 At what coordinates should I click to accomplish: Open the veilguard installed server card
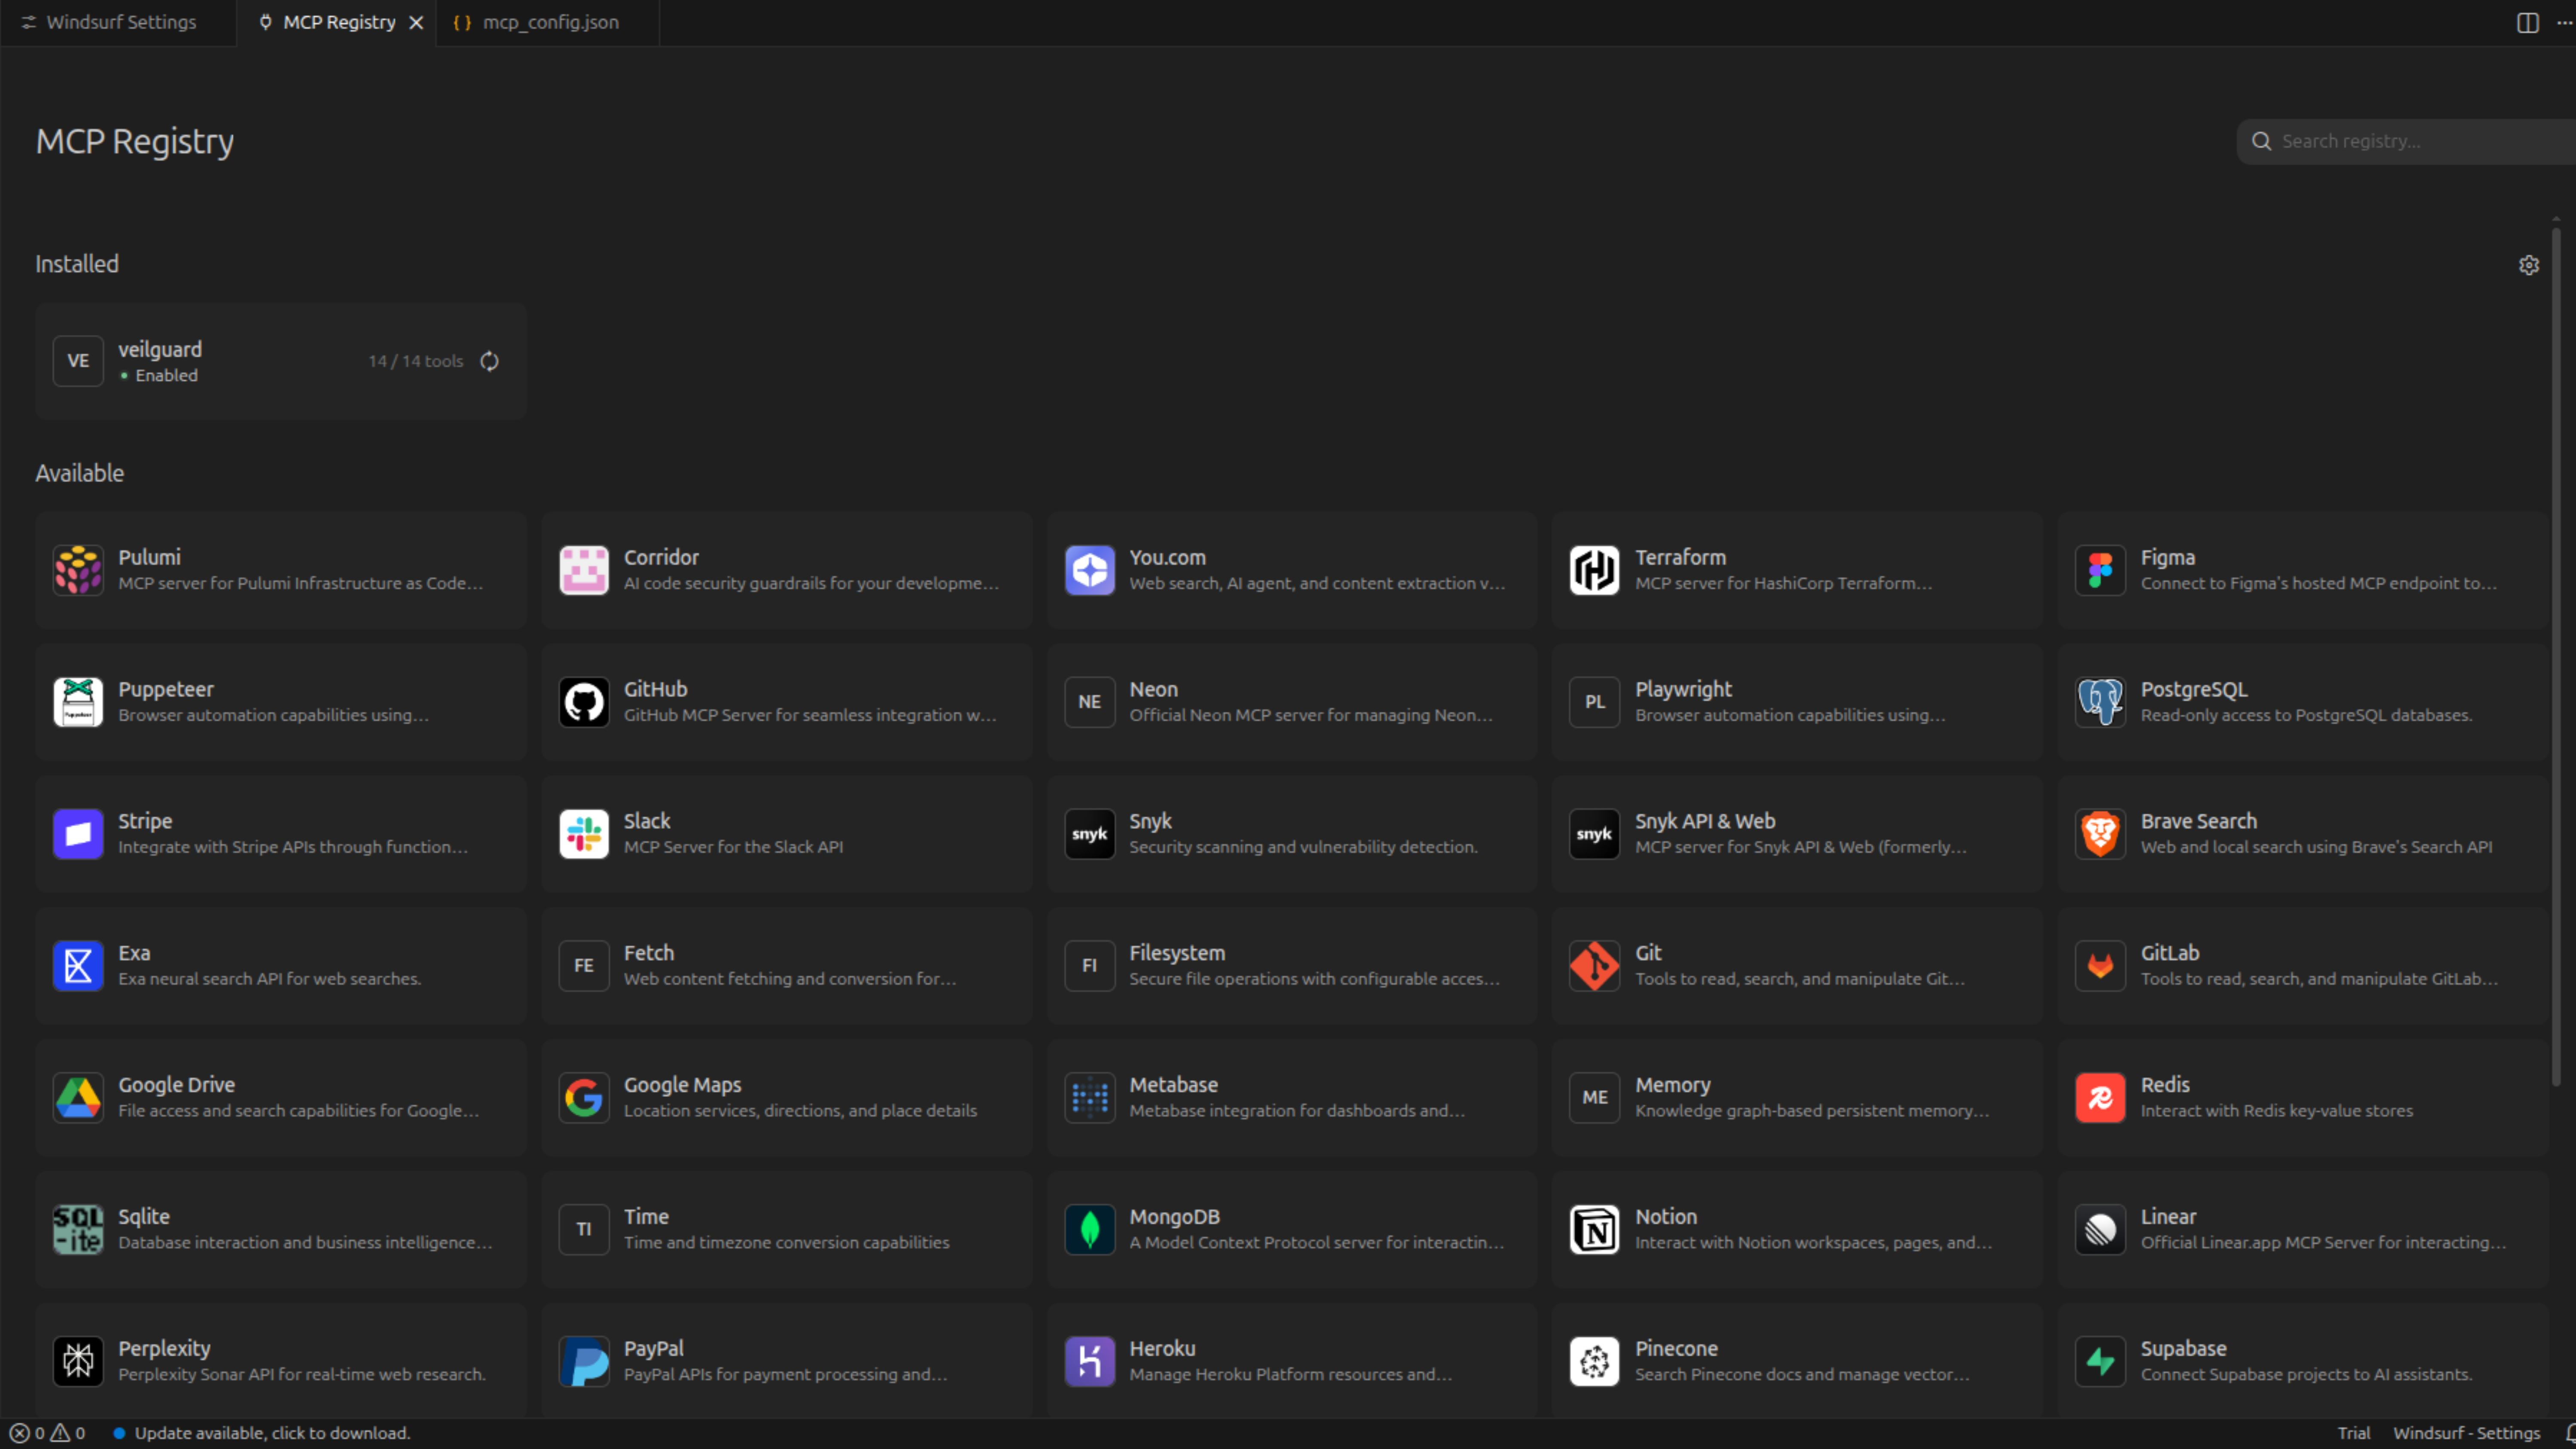pyautogui.click(x=281, y=361)
